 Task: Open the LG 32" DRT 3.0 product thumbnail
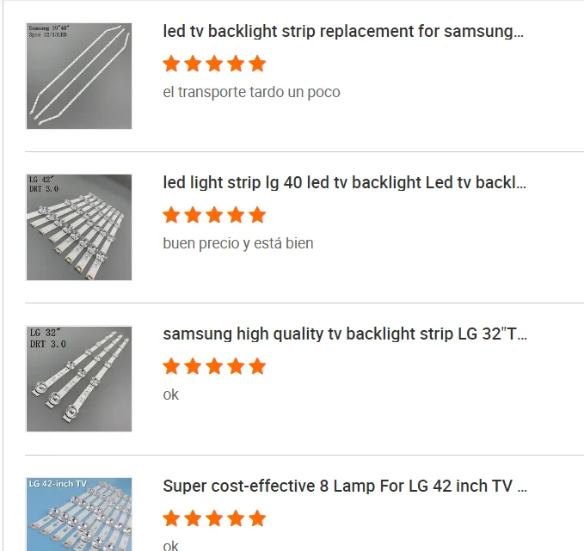pos(79,379)
